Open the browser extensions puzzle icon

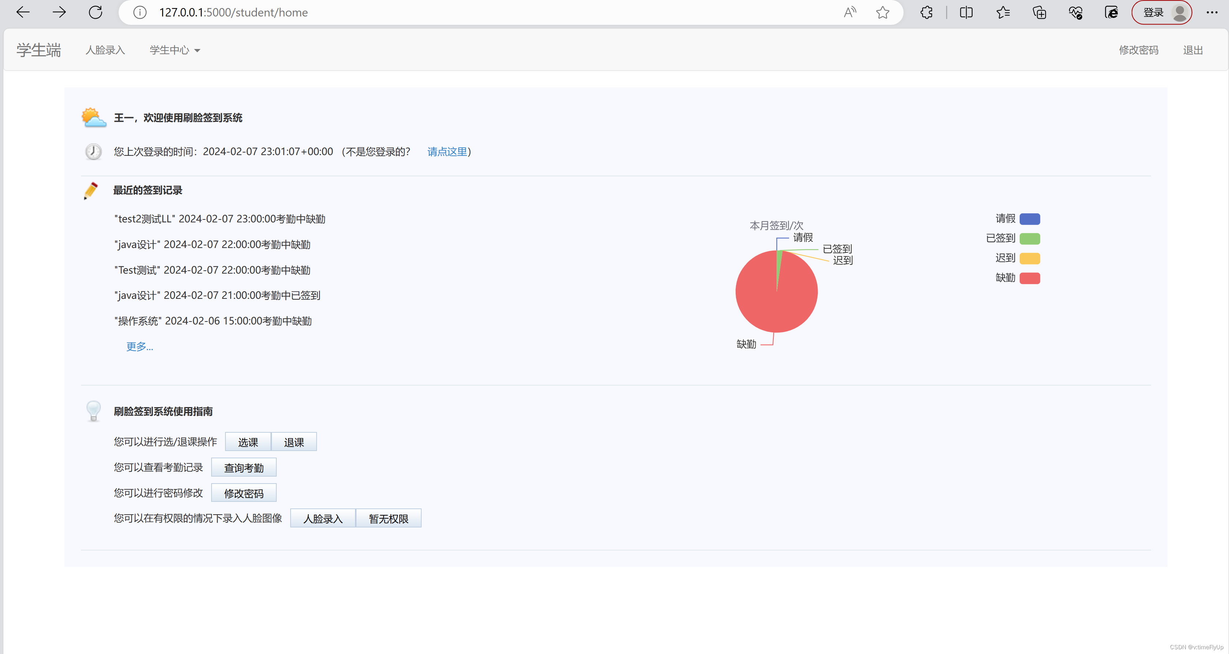(927, 12)
